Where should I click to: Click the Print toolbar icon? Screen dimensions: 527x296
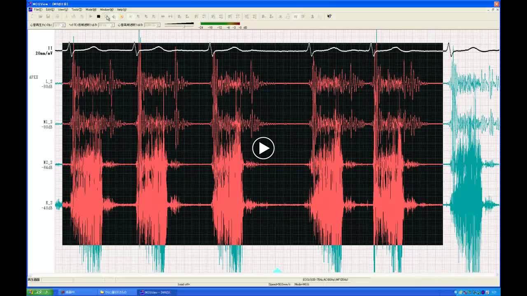[x=57, y=16]
